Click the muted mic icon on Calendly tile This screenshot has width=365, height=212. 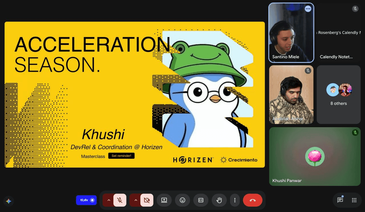(x=355, y=9)
